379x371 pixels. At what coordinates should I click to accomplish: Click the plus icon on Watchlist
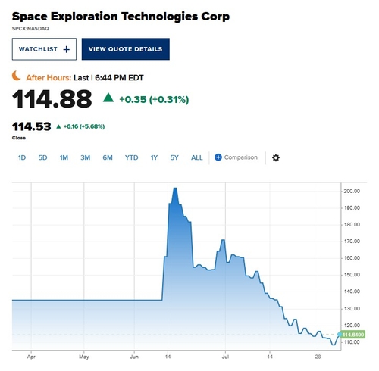tap(67, 49)
